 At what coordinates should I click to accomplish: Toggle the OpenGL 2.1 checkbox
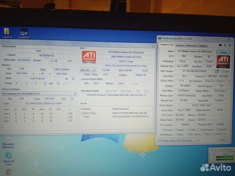(x=214, y=134)
